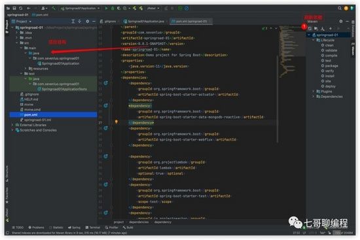Viewport: 360px width, 240px height.
Task: Expand External Libraries node
Action: [x=12, y=125]
